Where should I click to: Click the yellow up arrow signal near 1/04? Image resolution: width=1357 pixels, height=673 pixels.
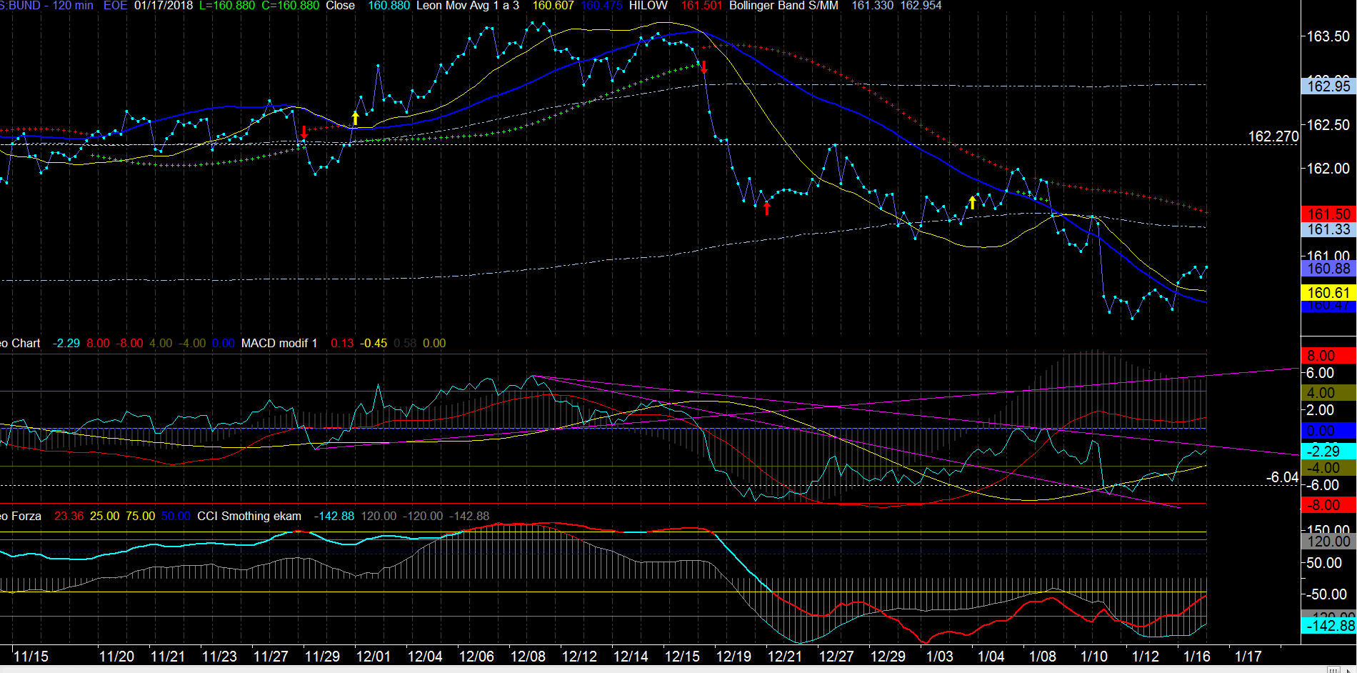click(972, 202)
